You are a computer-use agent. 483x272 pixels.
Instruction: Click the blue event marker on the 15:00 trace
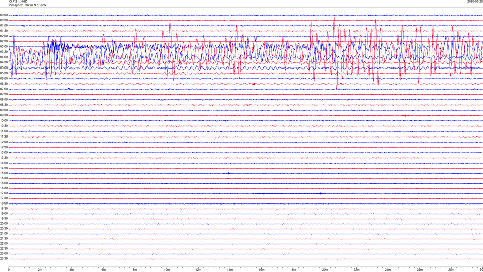(x=229, y=173)
